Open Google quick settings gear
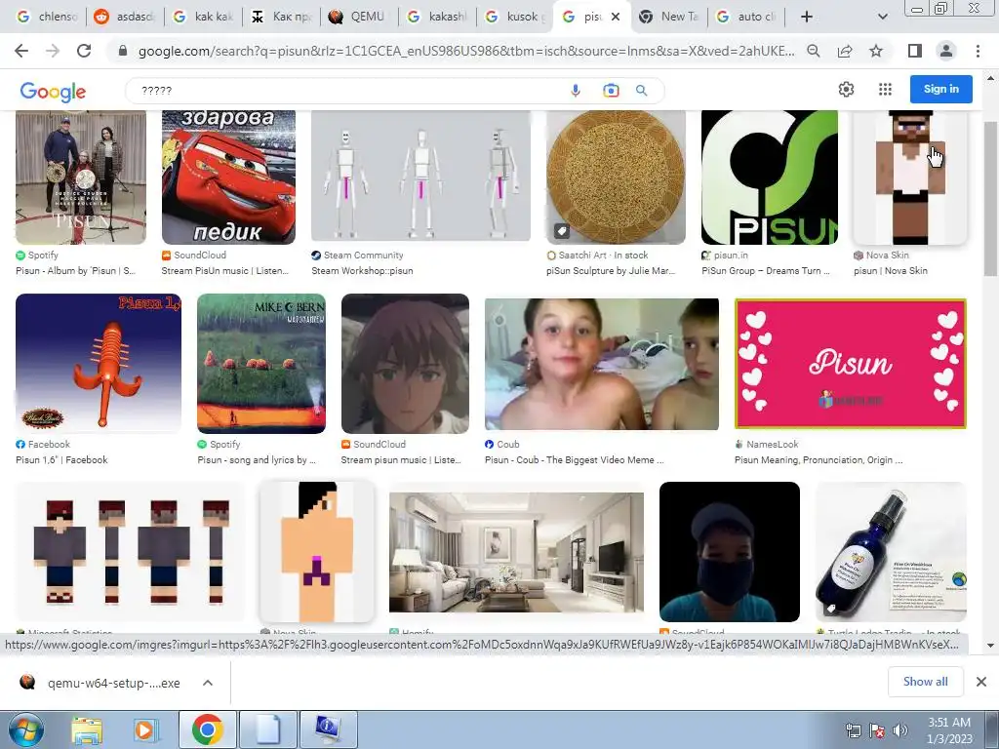Screen dimensions: 999x749 click(x=846, y=89)
